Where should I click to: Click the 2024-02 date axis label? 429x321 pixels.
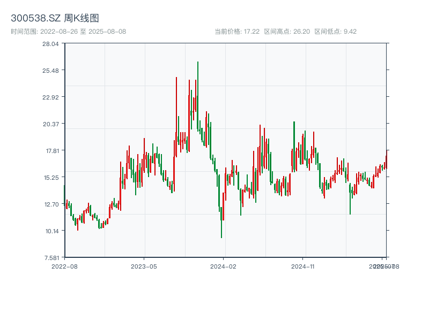click(x=223, y=266)
